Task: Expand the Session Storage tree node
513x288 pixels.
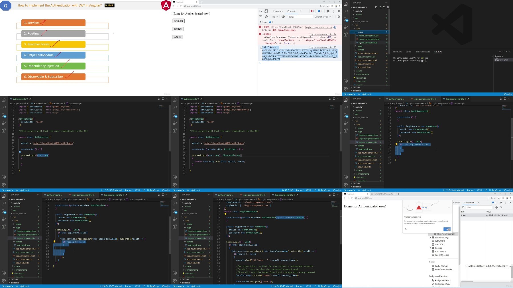Action: click(431, 237)
